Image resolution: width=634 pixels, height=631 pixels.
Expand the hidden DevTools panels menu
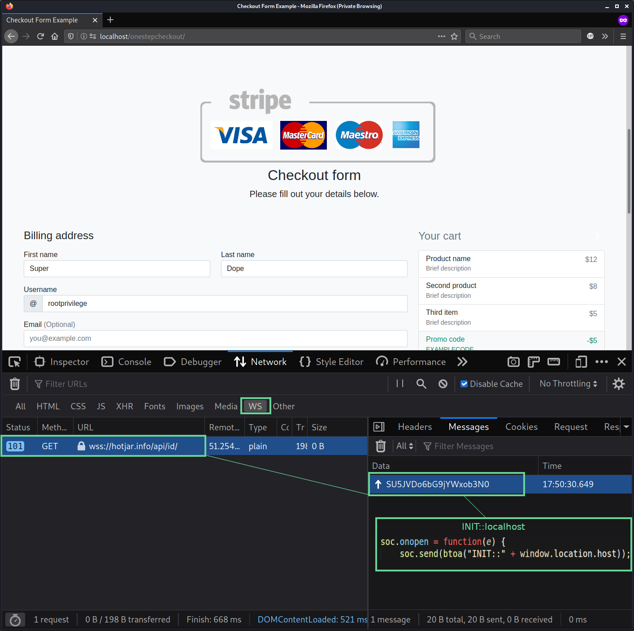pos(462,361)
